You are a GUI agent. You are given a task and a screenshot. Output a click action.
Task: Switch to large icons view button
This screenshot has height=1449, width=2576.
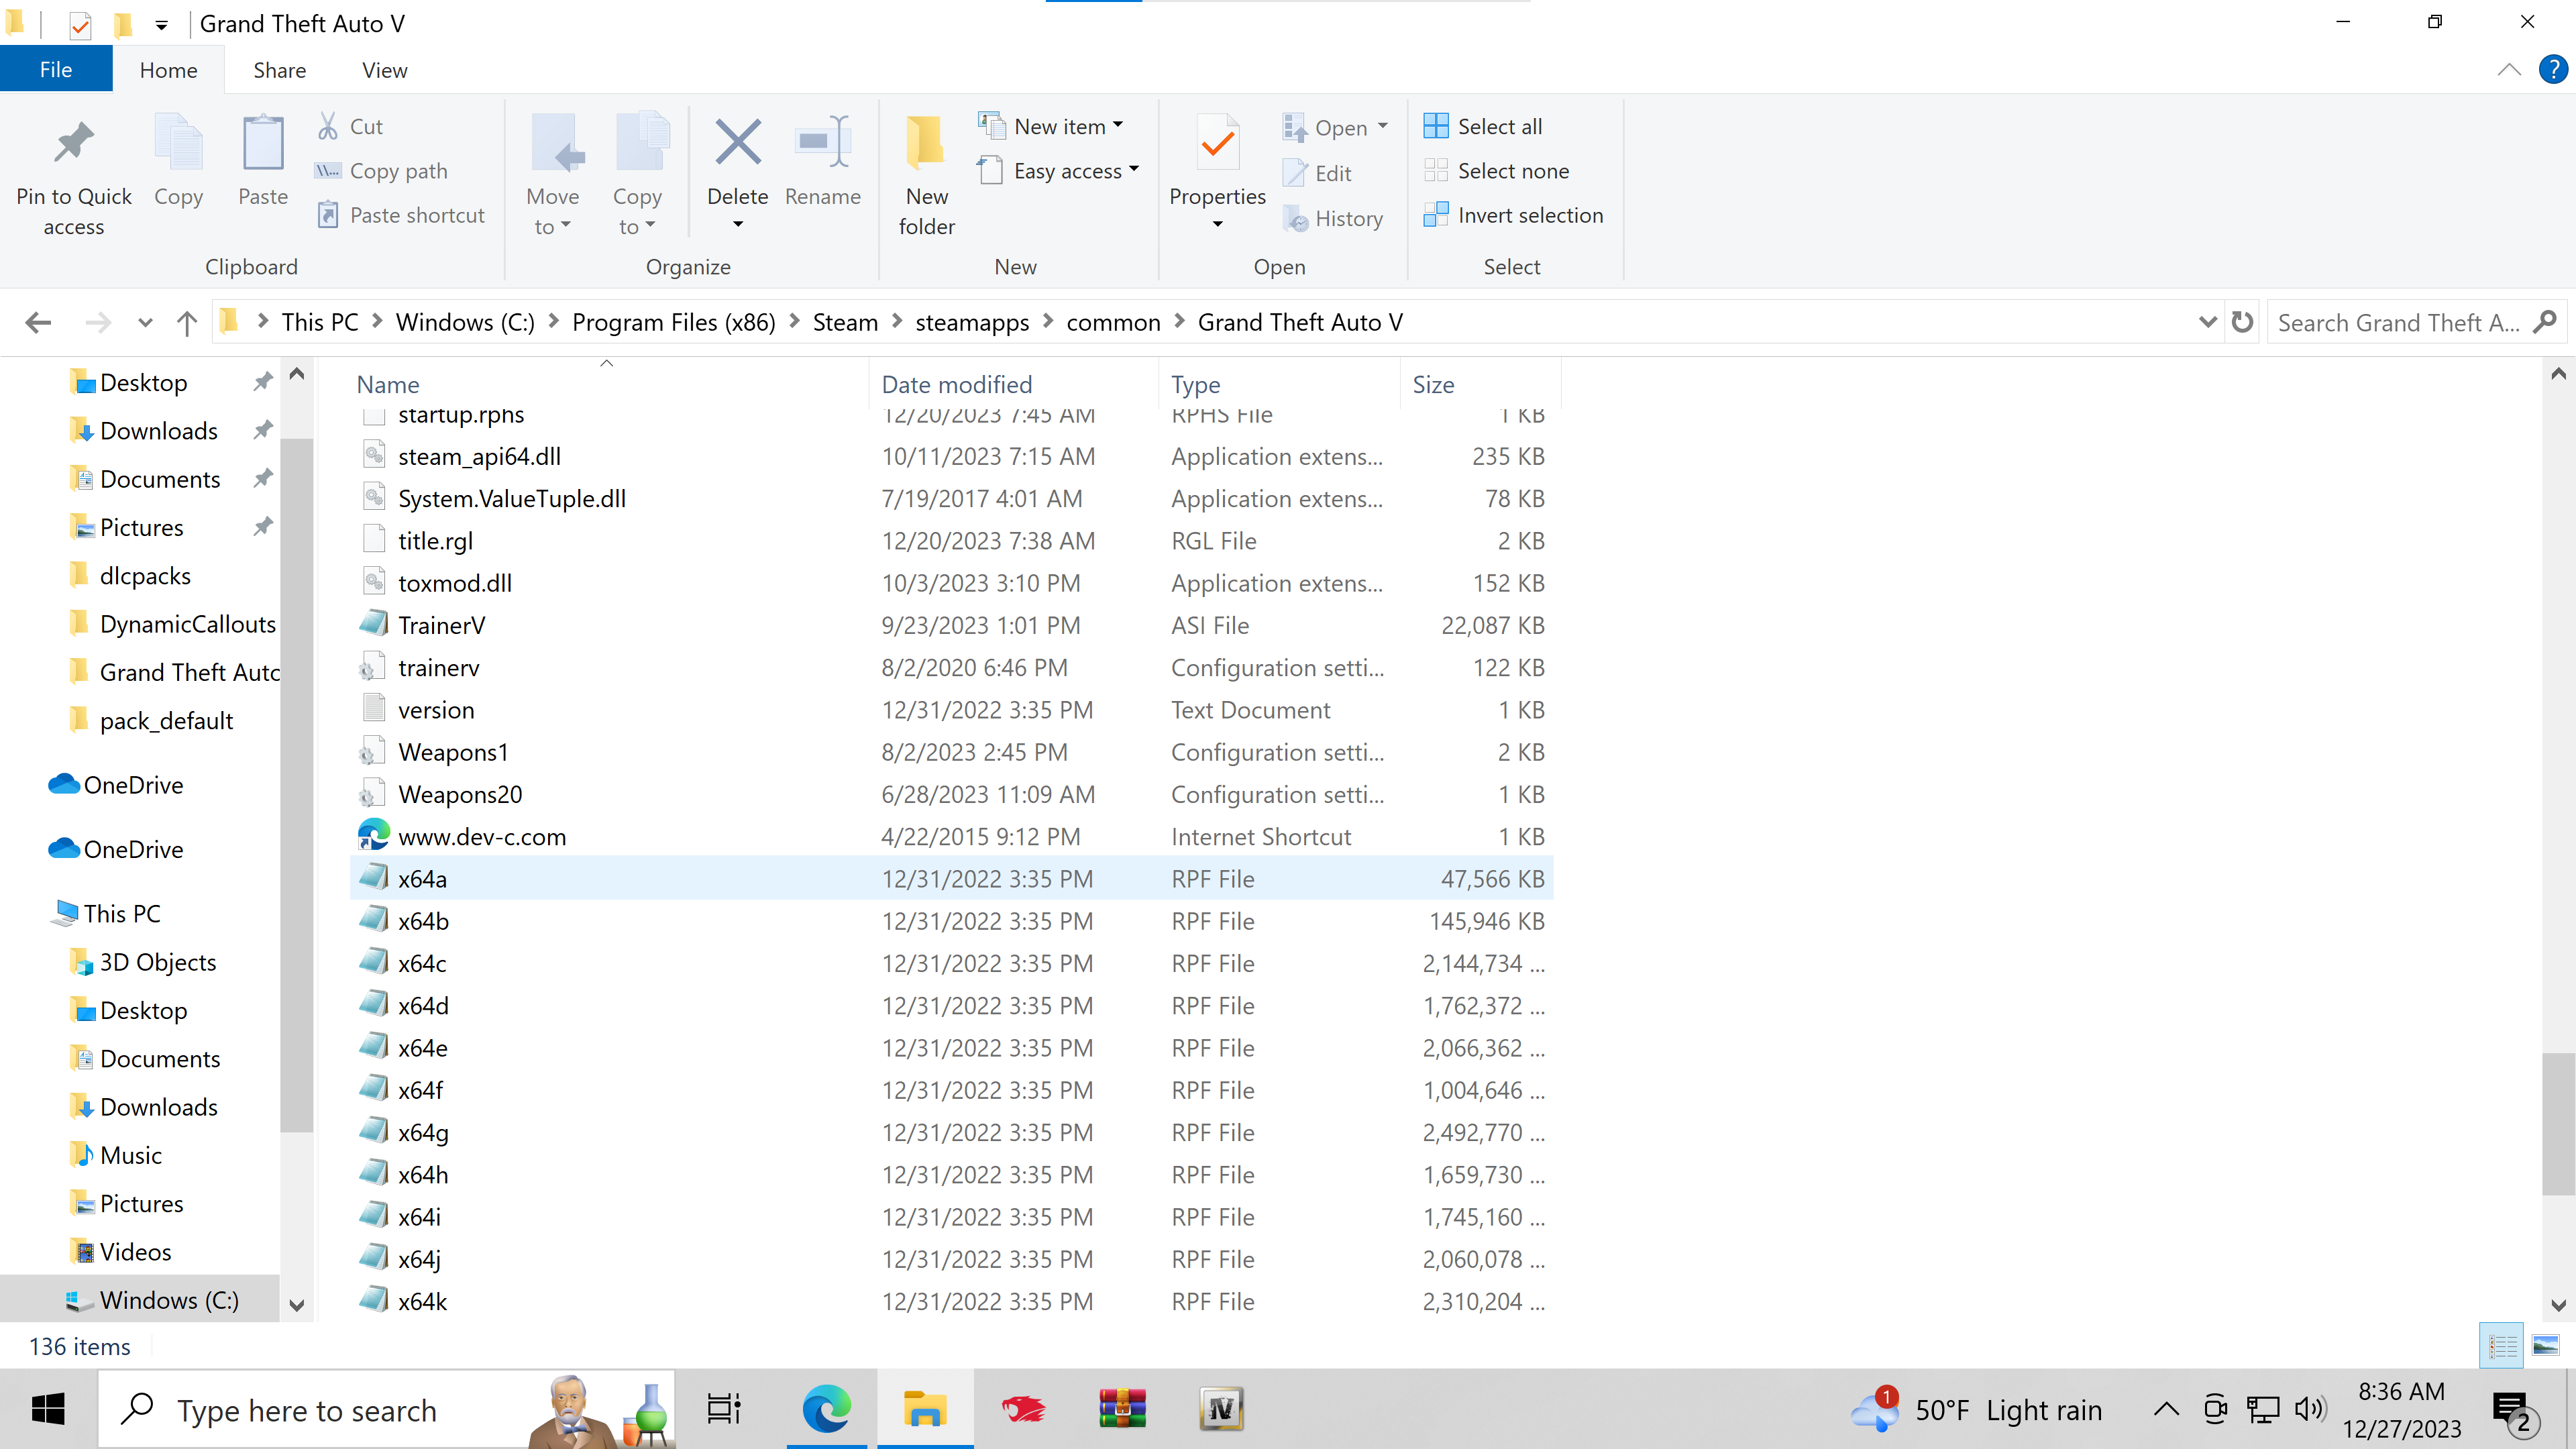point(2545,1345)
